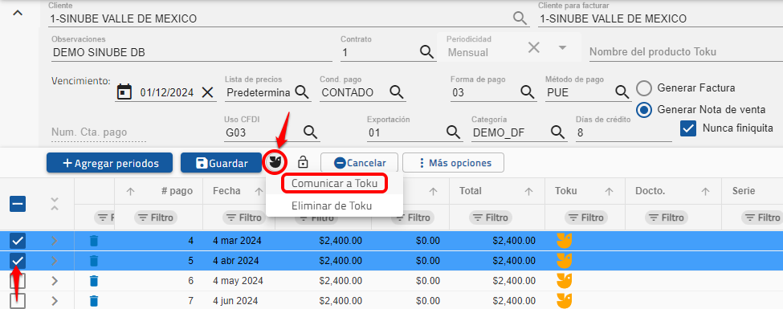The width and height of the screenshot is (783, 309).
Task: Uncheck the payment 5 row checkbox
Action: tap(18, 261)
